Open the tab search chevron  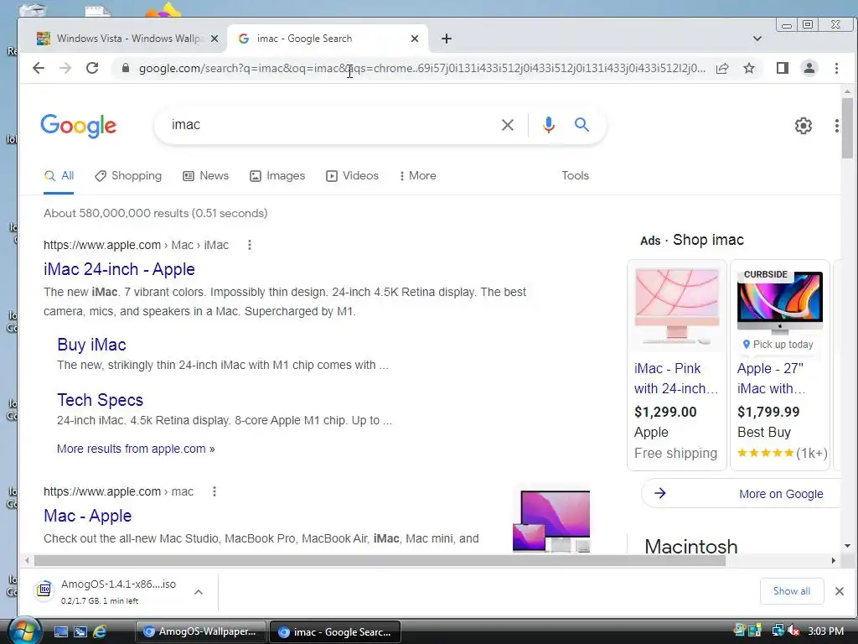tap(757, 39)
